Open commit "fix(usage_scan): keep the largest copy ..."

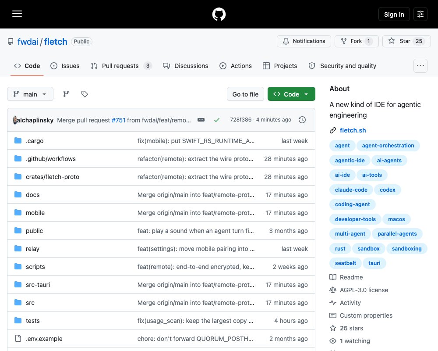click(195, 321)
